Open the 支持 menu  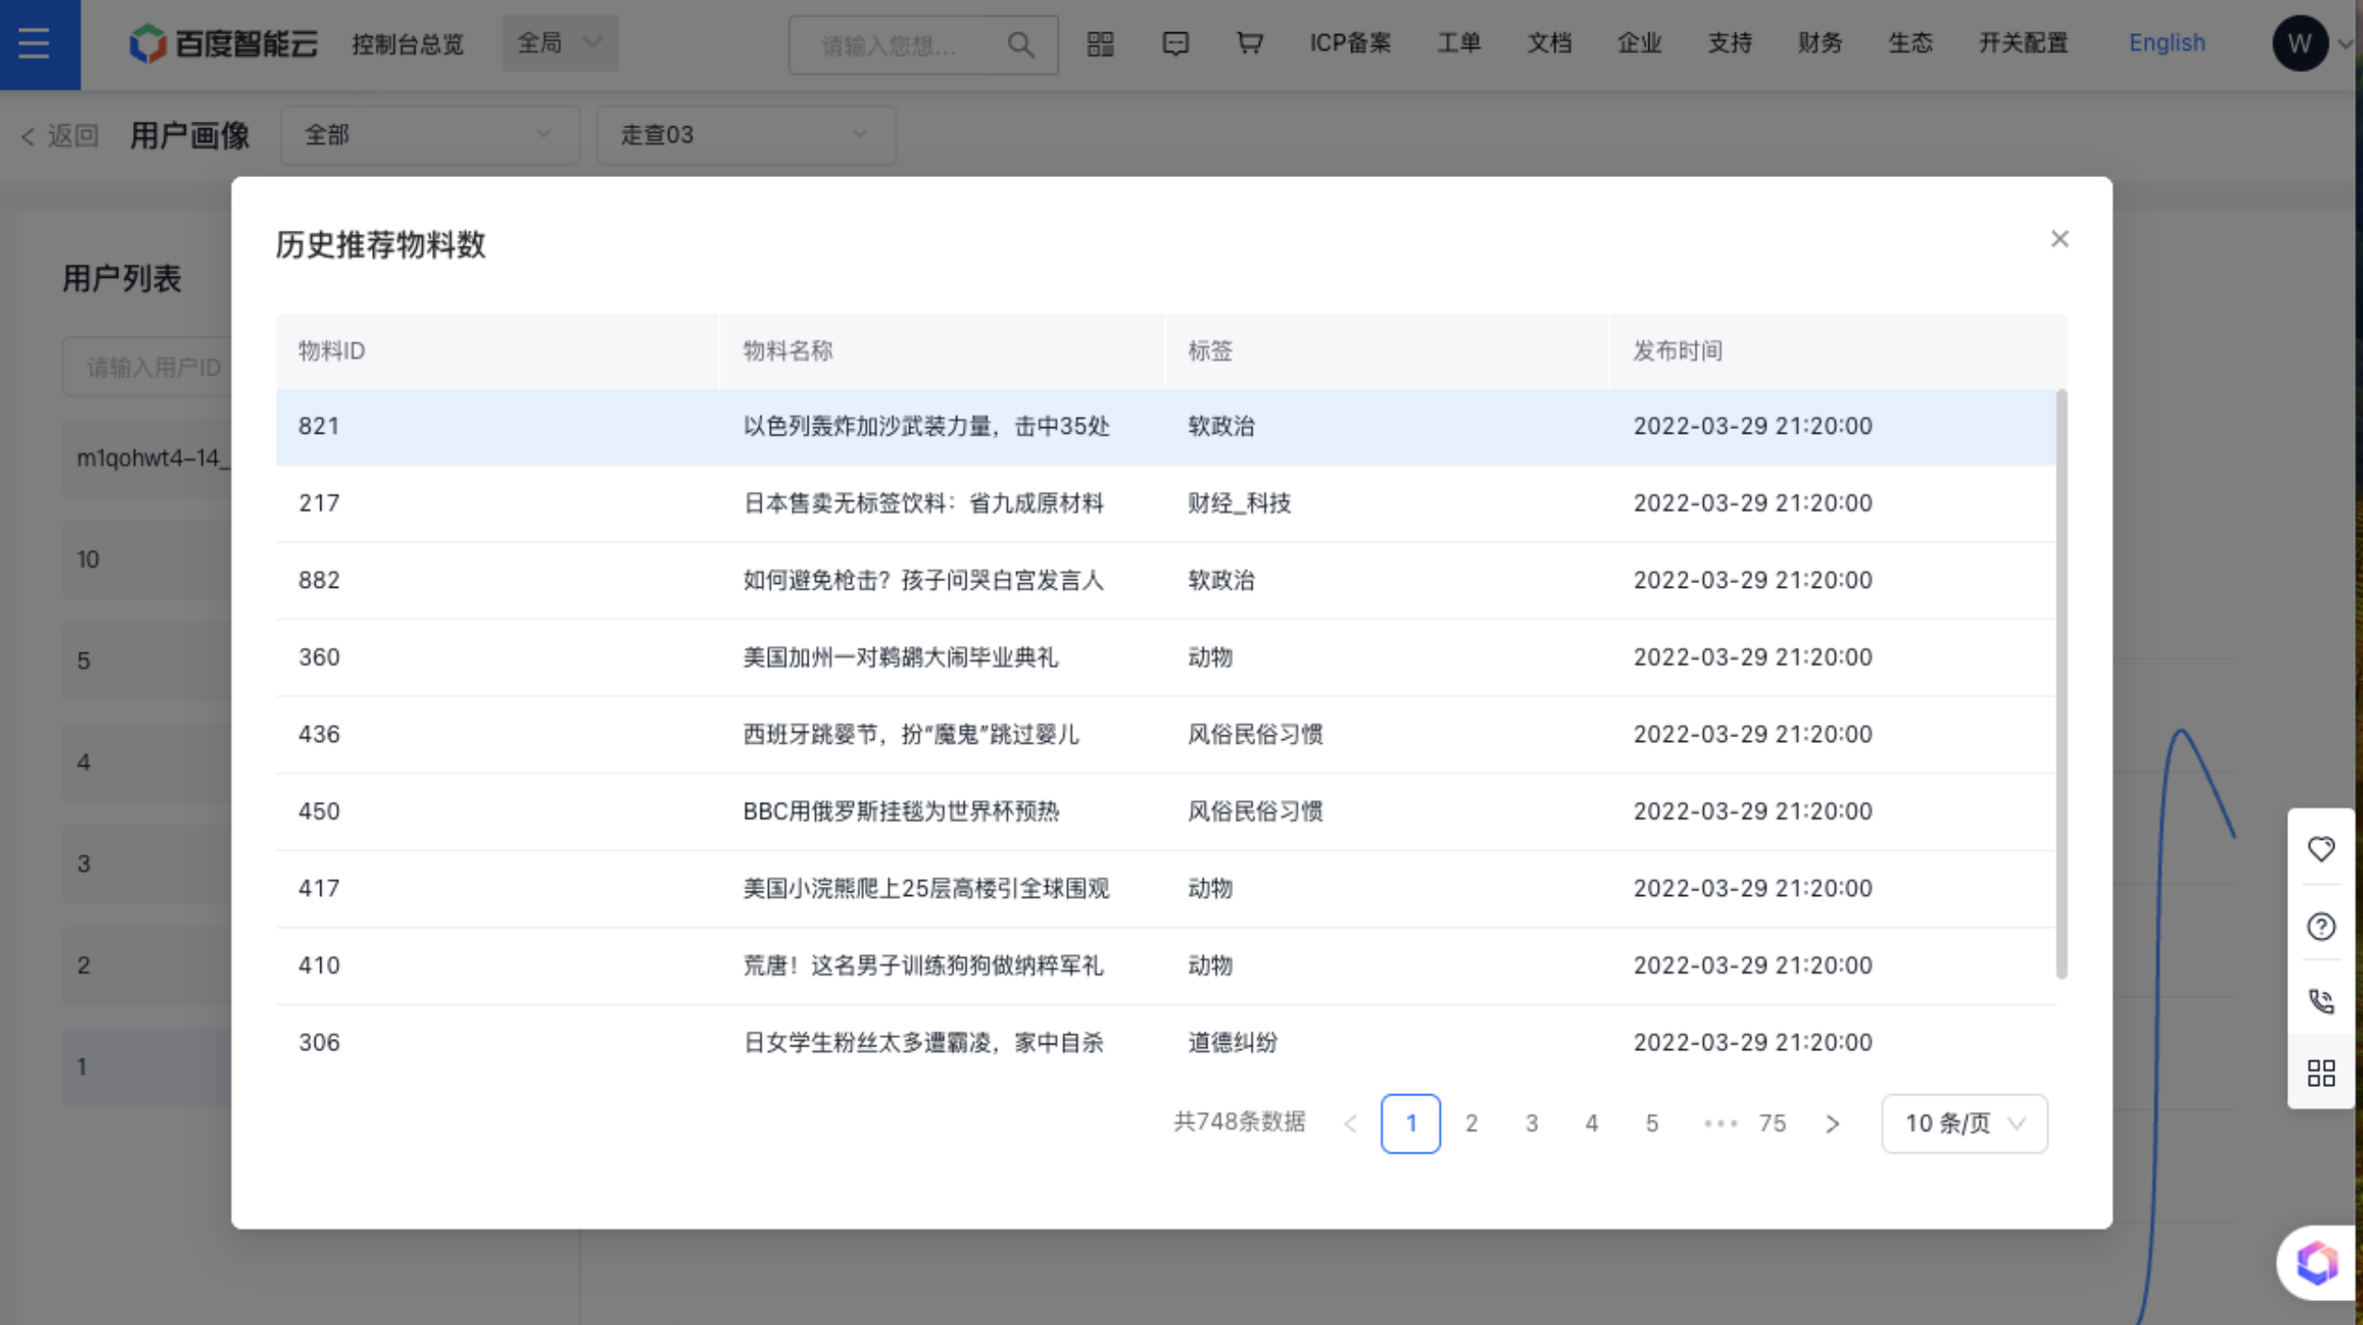[x=1730, y=43]
